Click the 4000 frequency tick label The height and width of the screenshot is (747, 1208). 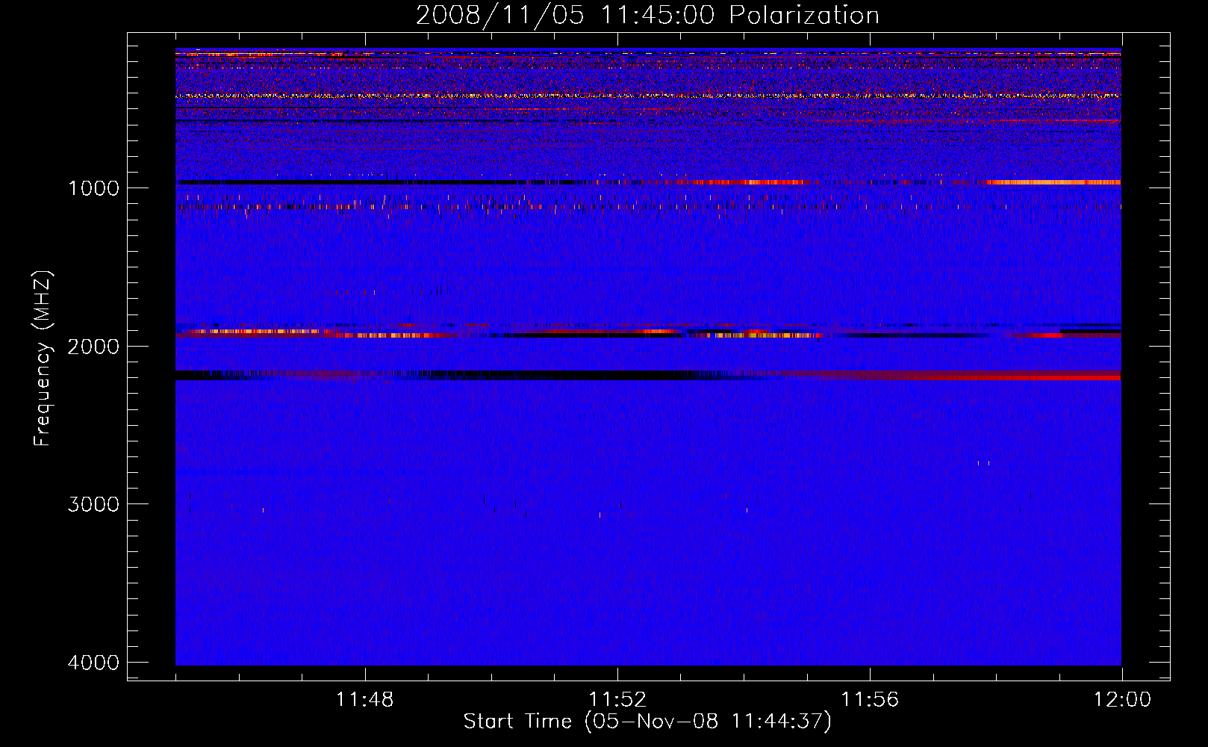coord(93,662)
